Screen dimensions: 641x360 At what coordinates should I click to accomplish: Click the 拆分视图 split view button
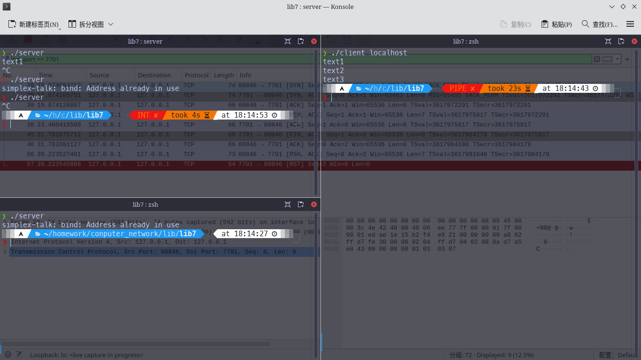click(86, 24)
